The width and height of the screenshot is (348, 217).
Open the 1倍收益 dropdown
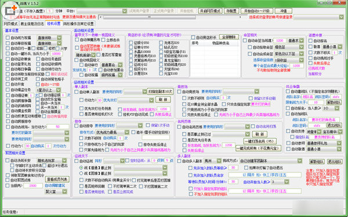coord(289,60)
